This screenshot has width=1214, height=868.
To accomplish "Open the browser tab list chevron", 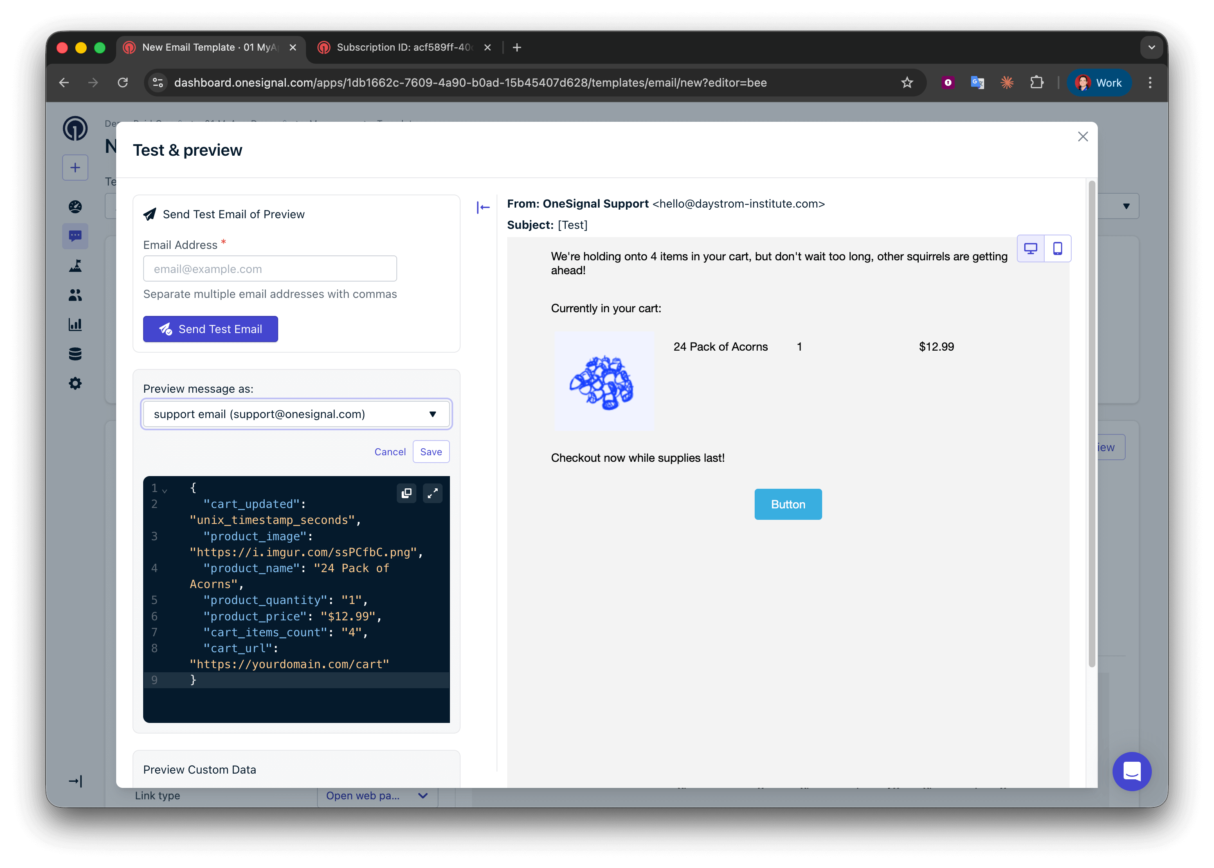I will coord(1151,47).
